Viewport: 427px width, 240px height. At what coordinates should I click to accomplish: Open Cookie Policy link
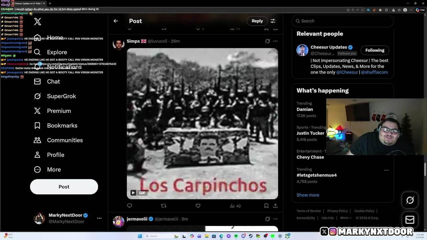364,211
